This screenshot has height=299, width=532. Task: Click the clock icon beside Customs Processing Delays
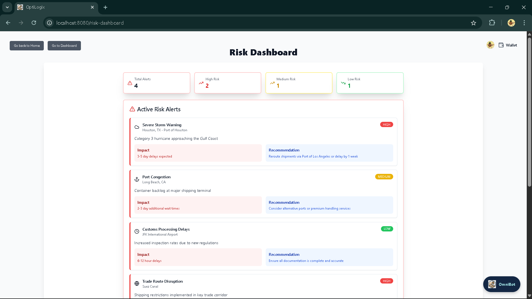[x=137, y=231]
